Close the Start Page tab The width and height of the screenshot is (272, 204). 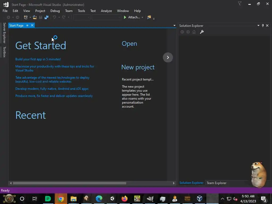[32, 25]
